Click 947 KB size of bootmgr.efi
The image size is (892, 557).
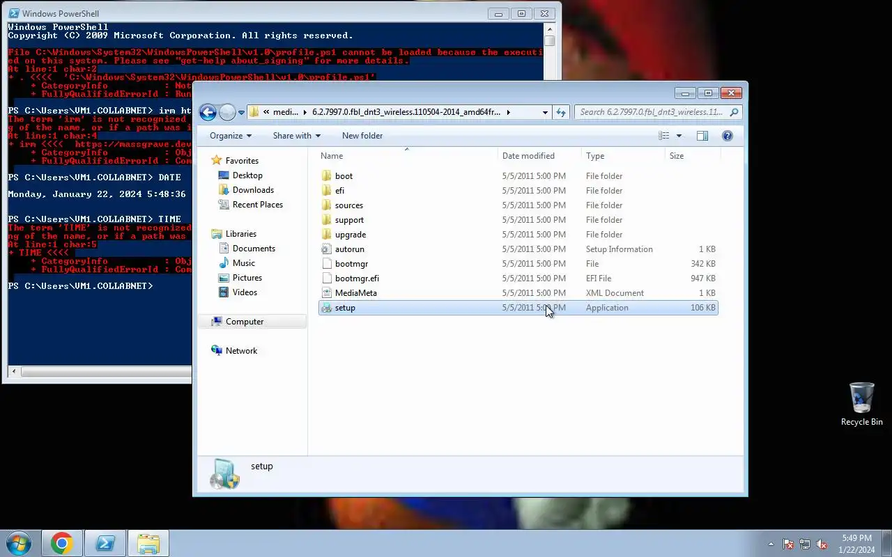tap(703, 278)
